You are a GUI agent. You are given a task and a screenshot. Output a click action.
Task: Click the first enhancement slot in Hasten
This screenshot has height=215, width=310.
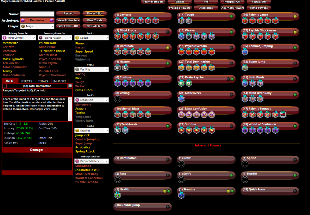(x=117, y=68)
